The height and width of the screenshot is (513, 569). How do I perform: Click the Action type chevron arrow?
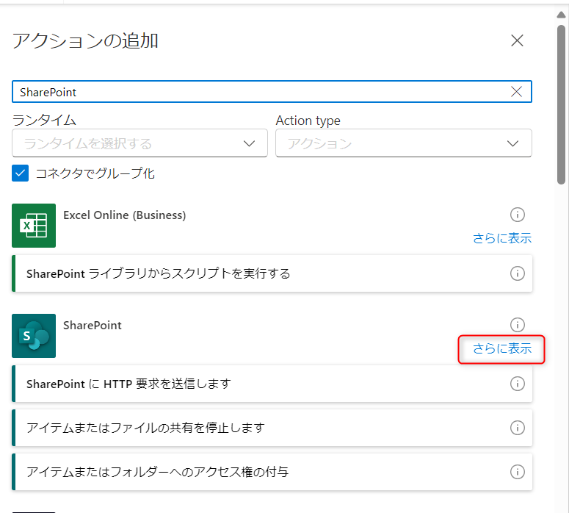pyautogui.click(x=512, y=143)
